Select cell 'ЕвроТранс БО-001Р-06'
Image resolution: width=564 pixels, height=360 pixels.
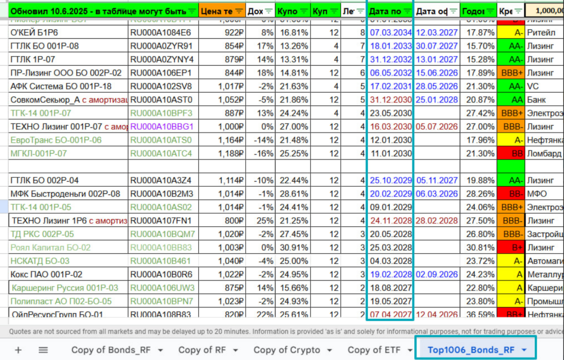[x=68, y=140]
